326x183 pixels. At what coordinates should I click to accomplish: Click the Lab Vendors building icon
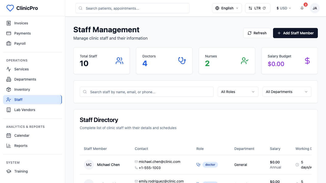tap(9, 110)
